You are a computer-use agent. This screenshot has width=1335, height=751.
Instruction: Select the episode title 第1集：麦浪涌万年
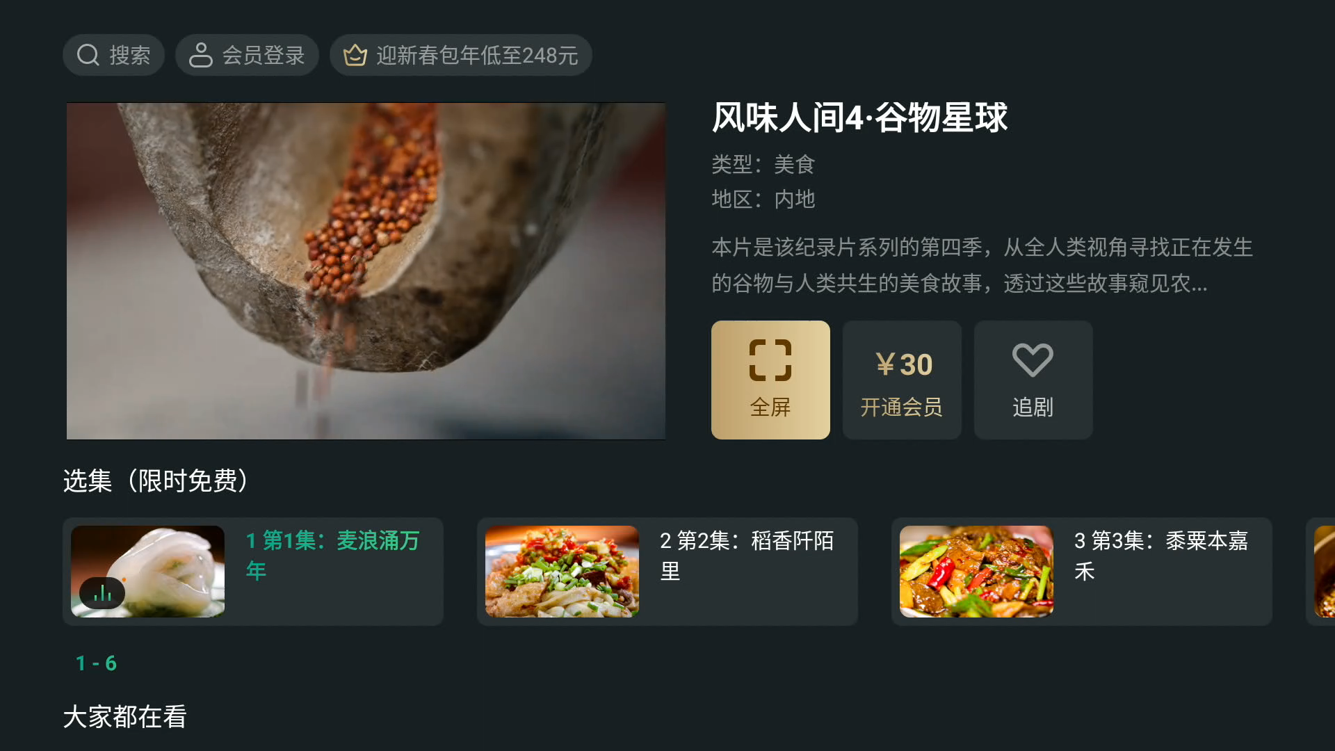(333, 556)
